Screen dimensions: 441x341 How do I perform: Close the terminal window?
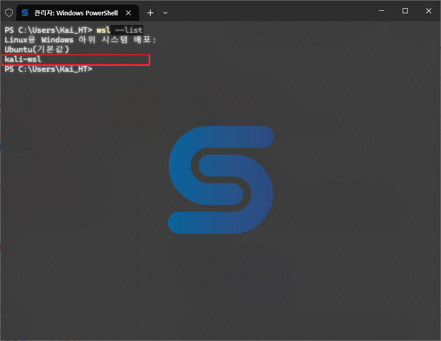(428, 11)
